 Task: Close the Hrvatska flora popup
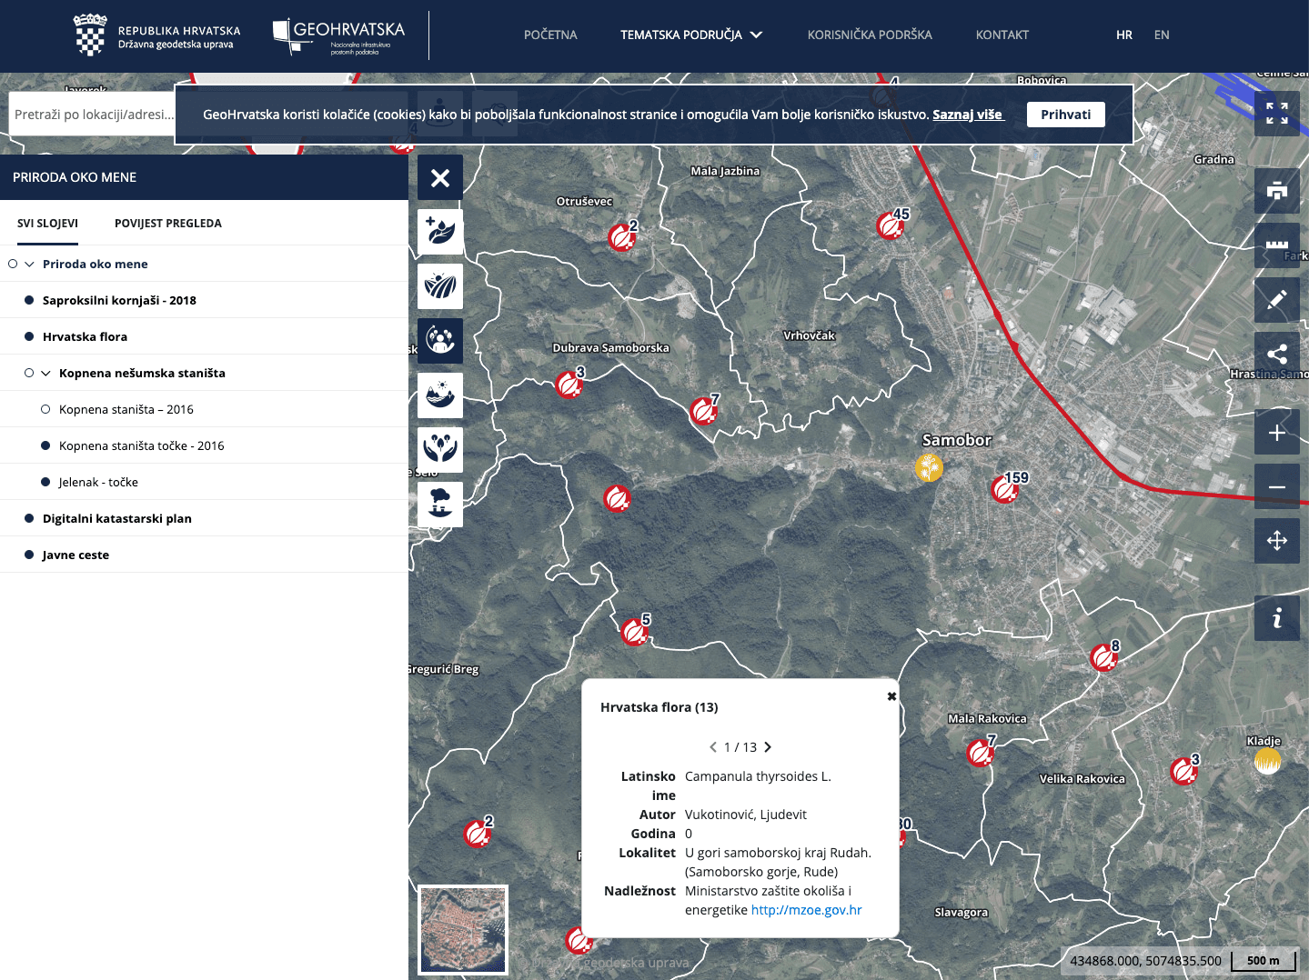tap(891, 696)
